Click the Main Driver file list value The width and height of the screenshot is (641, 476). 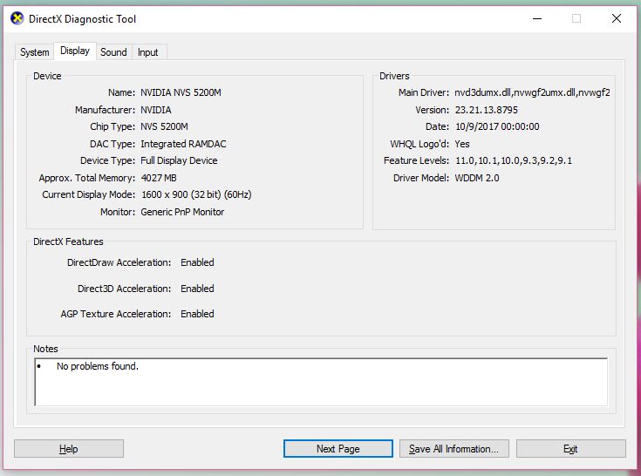coord(532,93)
